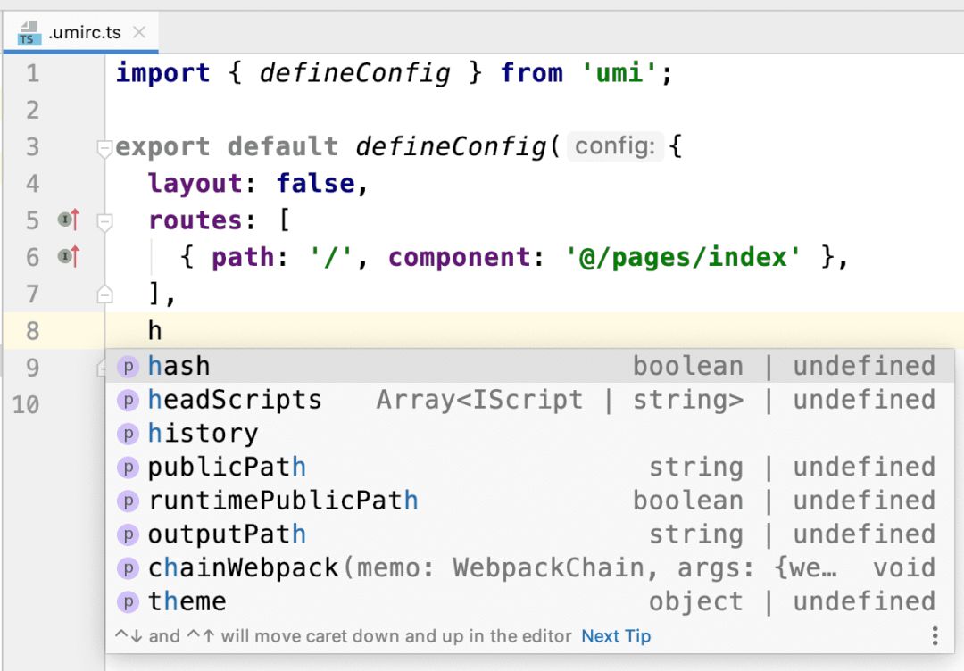Choose publicPath from completion list
Viewport: 964px width, 671px height.
[227, 467]
